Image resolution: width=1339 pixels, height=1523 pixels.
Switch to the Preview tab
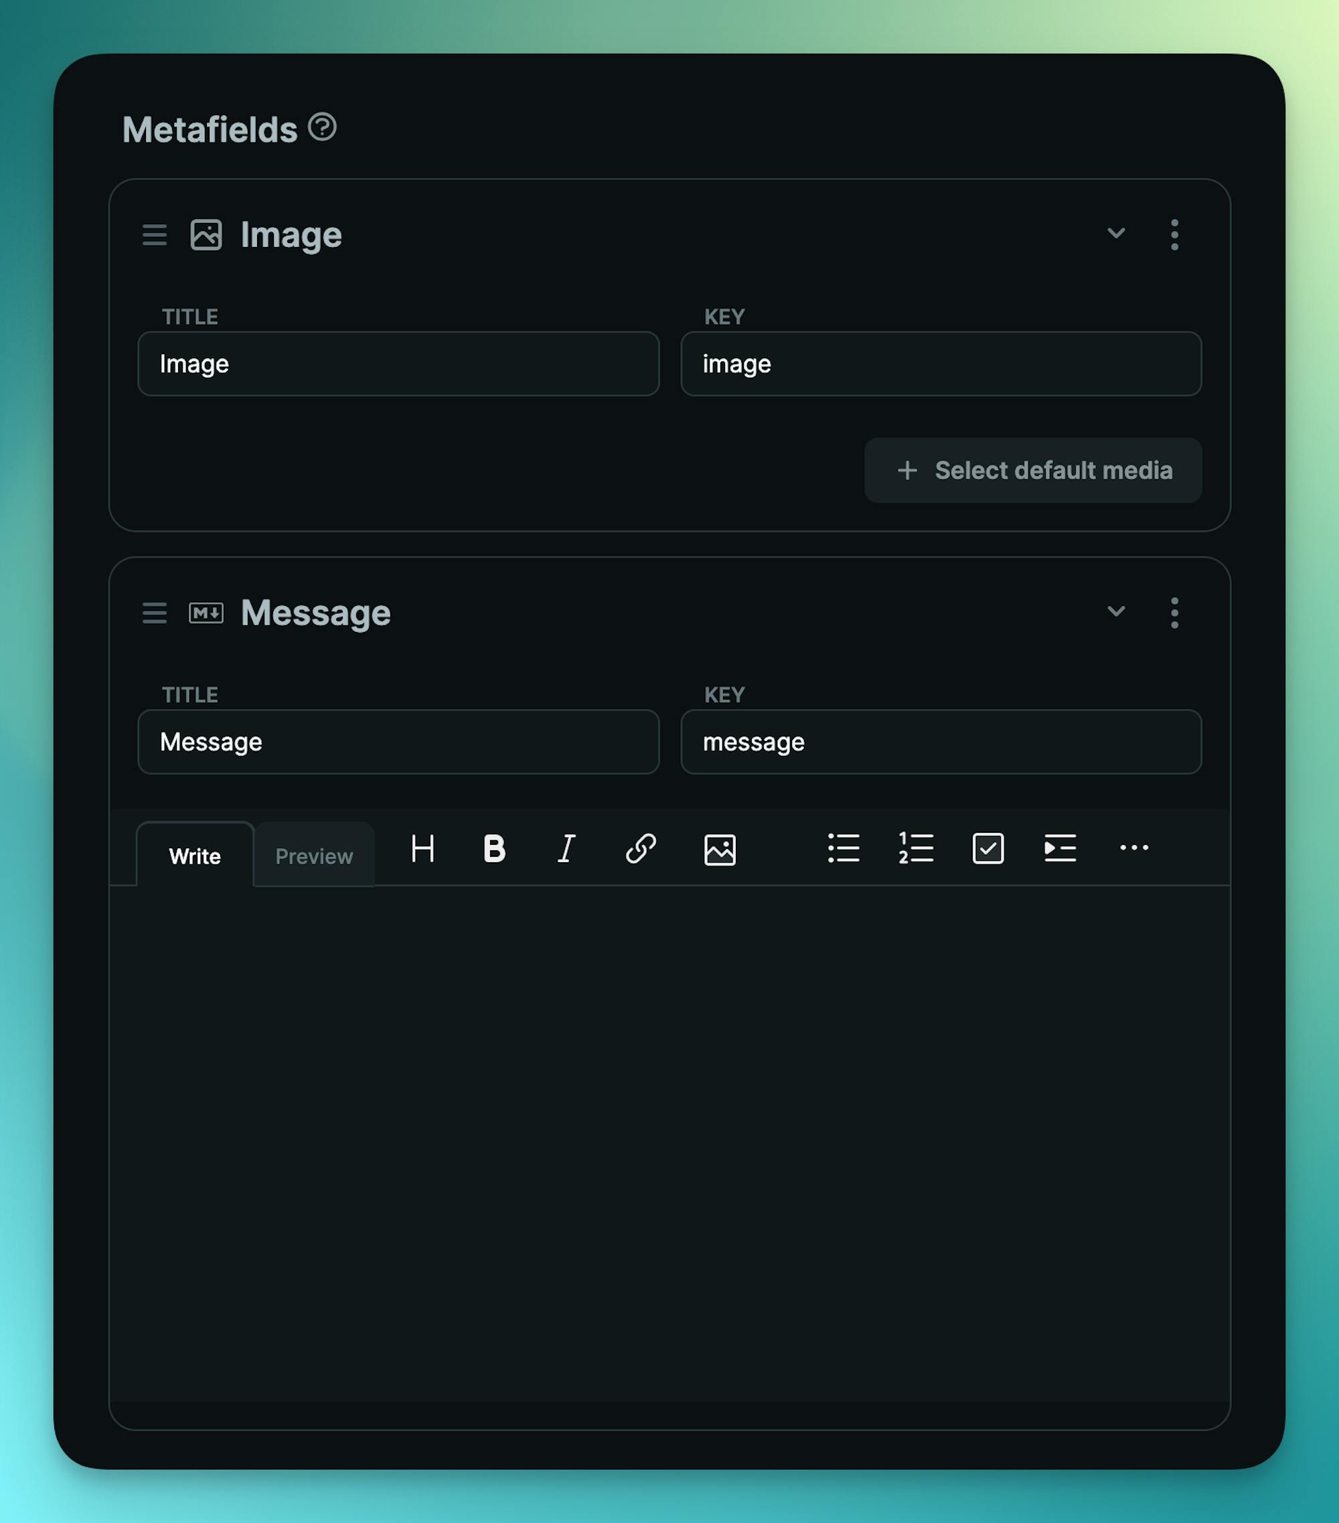point(314,855)
